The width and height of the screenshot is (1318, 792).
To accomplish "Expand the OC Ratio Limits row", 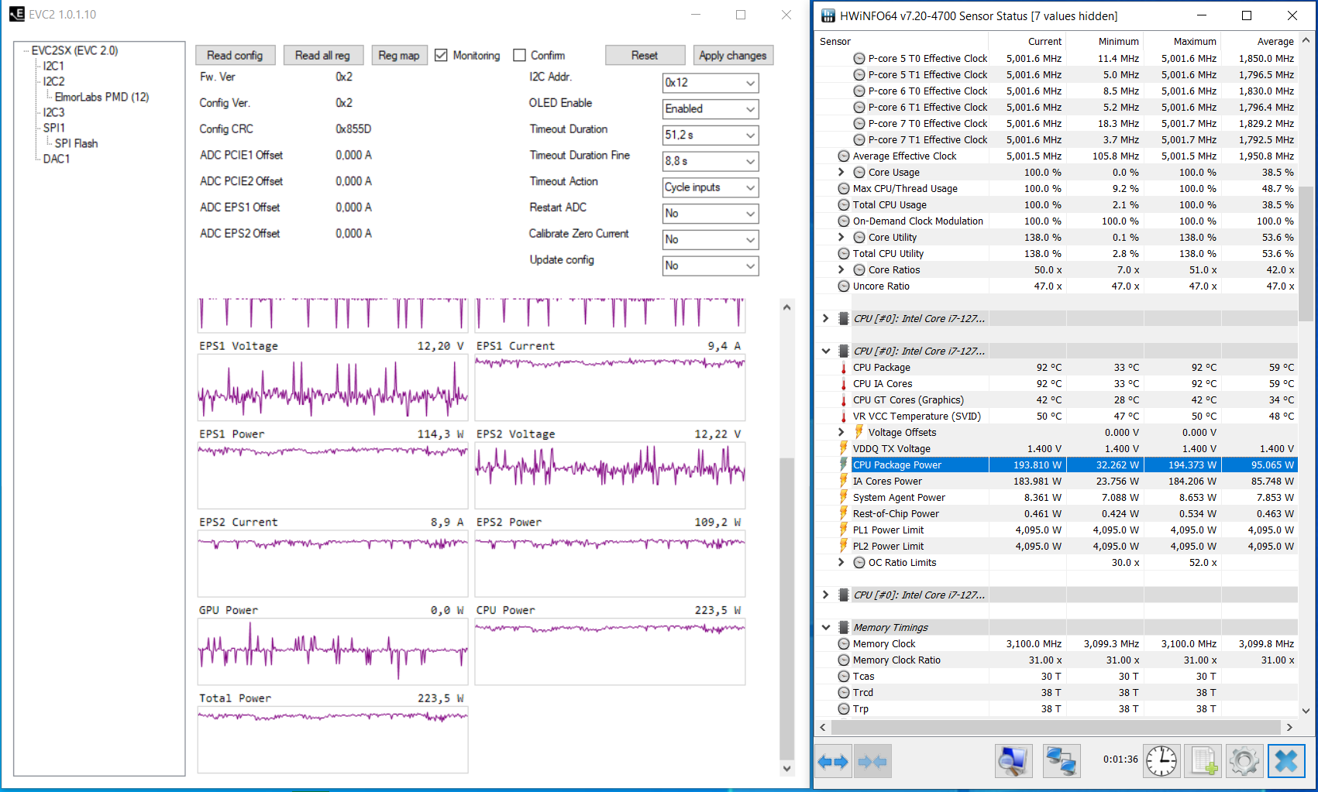I will [x=841, y=563].
